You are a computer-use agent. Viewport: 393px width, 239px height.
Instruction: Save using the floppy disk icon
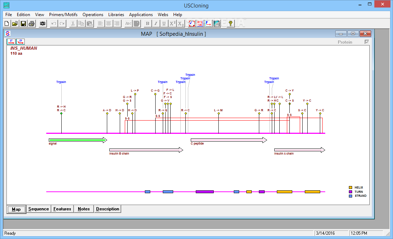coord(23,24)
